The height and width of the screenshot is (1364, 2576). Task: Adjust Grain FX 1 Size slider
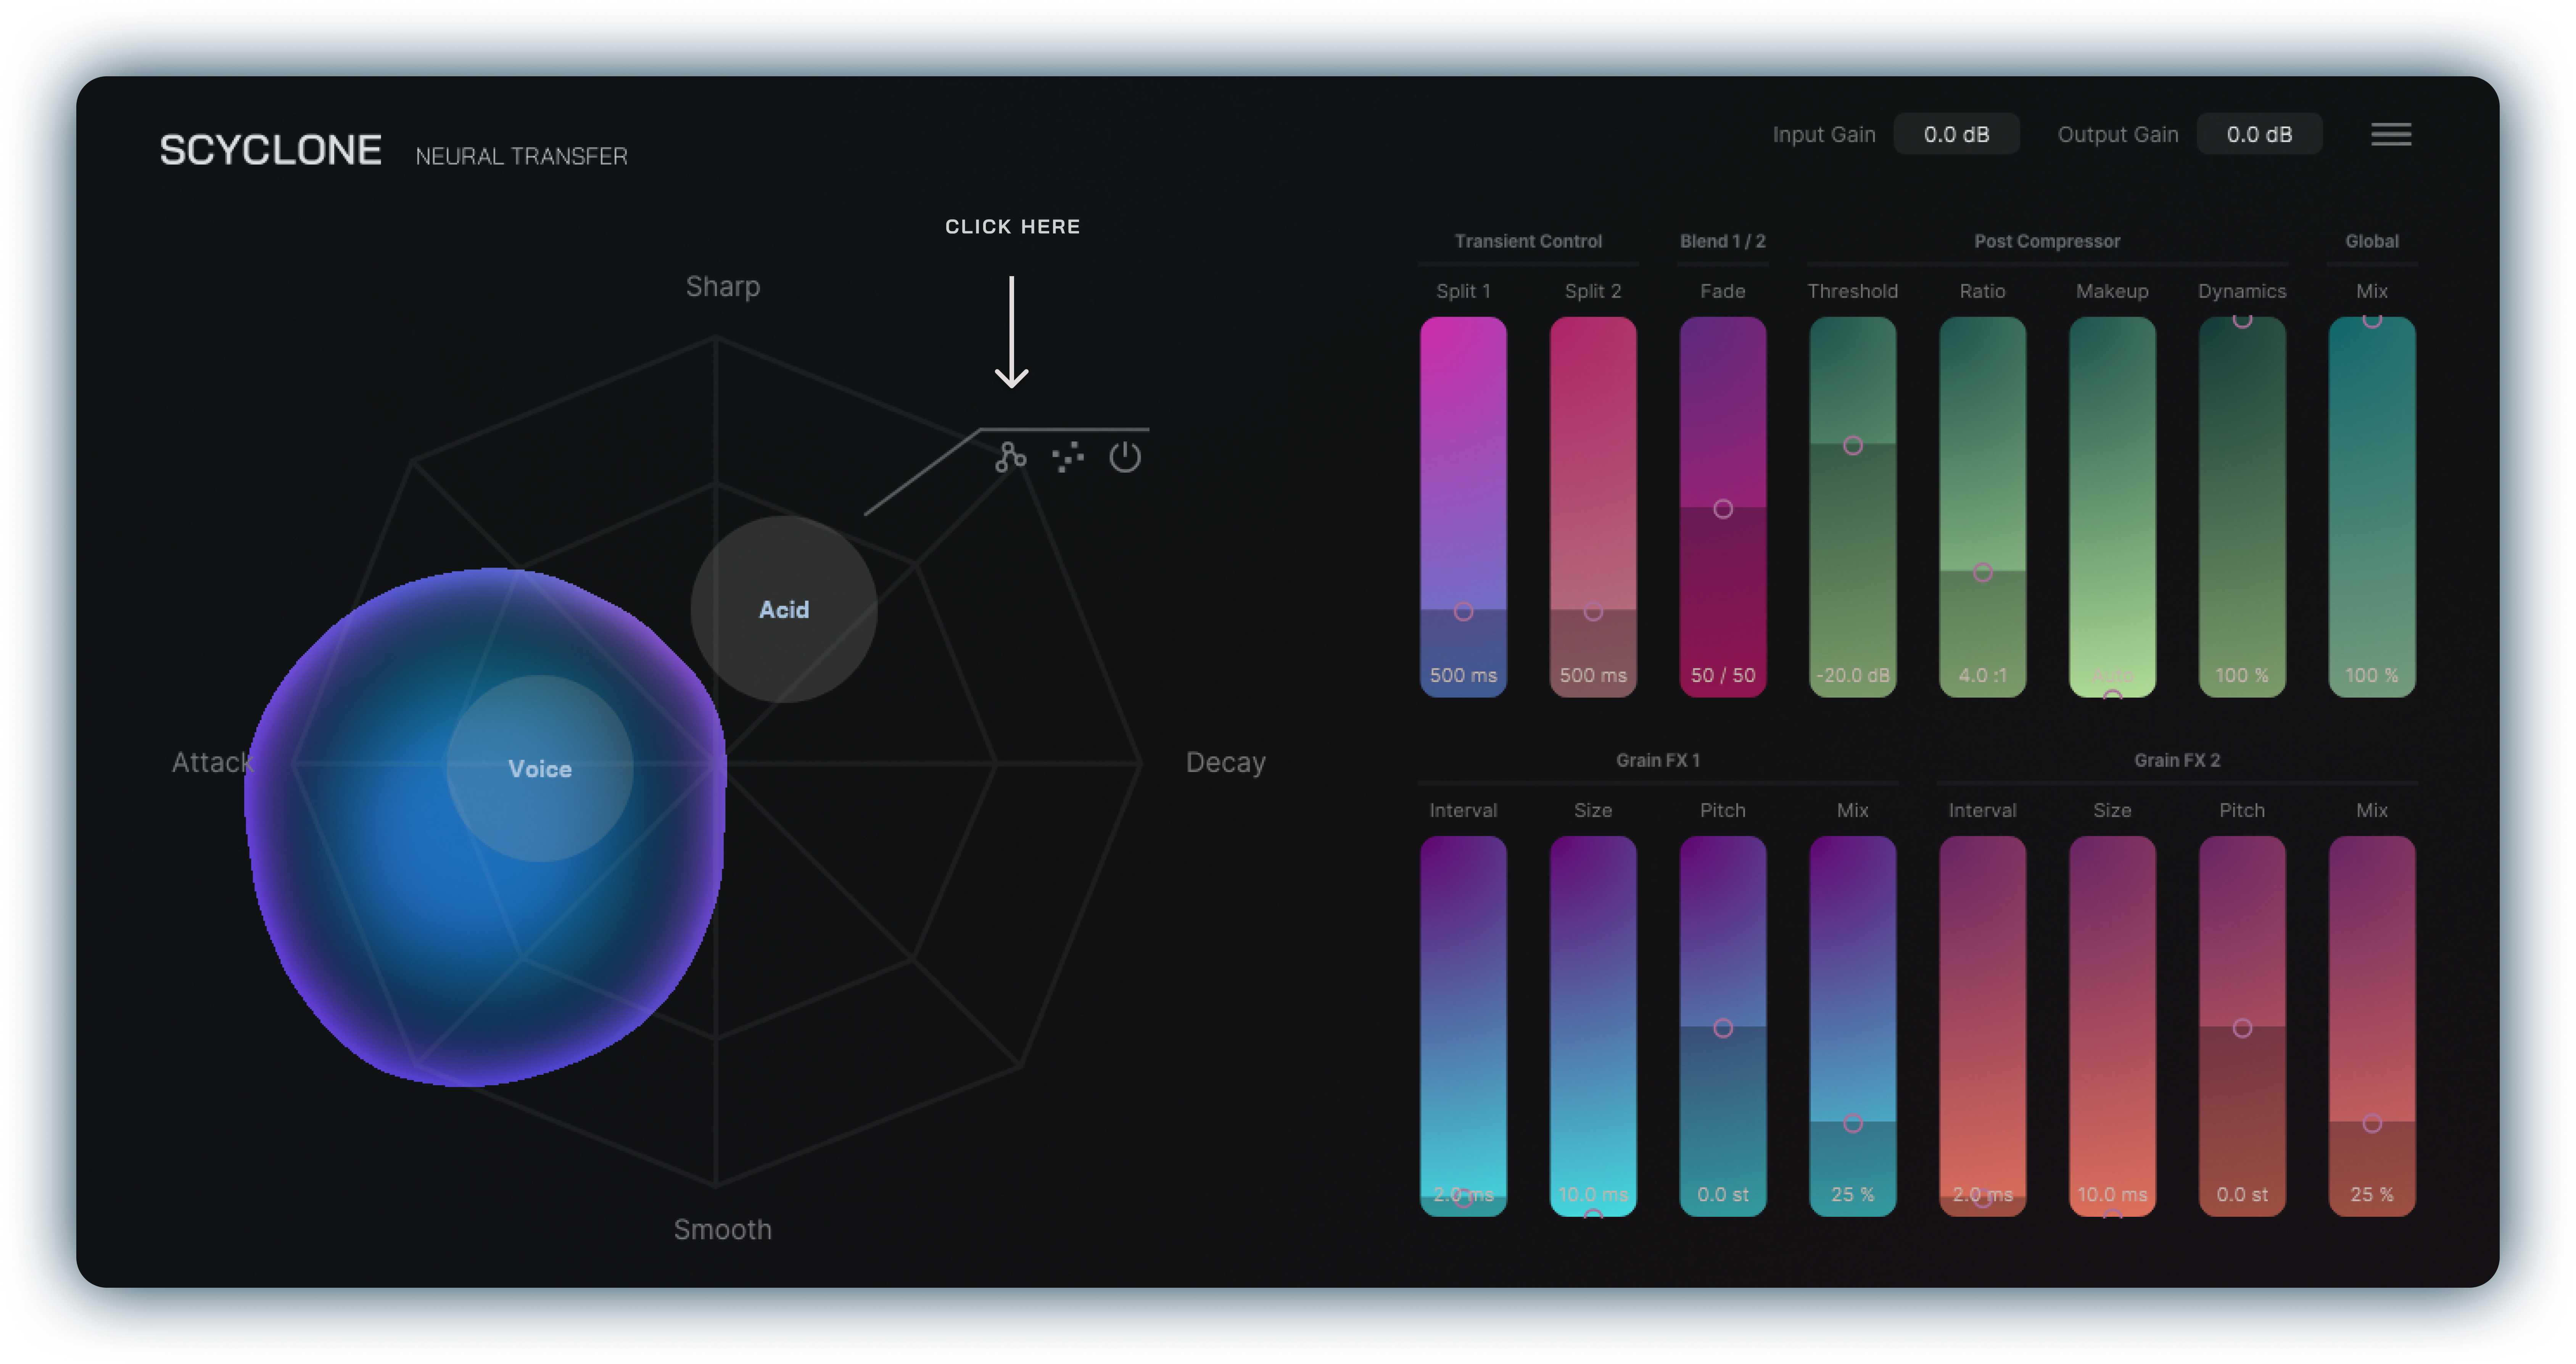1593,1026
